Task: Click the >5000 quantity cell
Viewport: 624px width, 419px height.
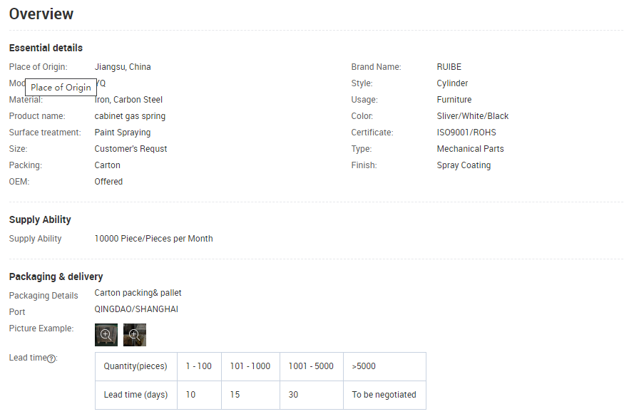Action: point(384,366)
